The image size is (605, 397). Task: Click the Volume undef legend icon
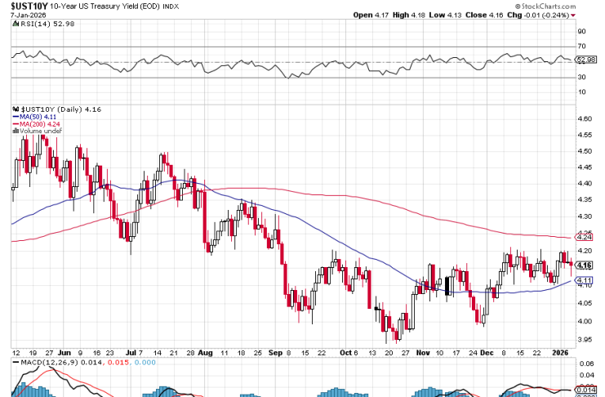click(x=15, y=132)
